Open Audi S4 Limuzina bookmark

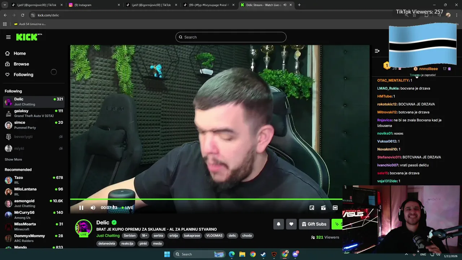click(x=30, y=24)
